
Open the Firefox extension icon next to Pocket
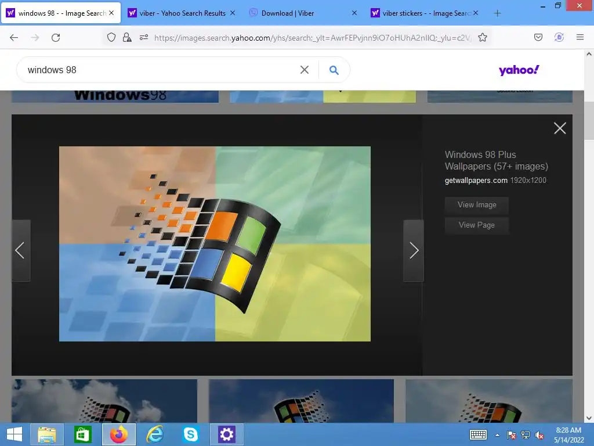tap(559, 37)
